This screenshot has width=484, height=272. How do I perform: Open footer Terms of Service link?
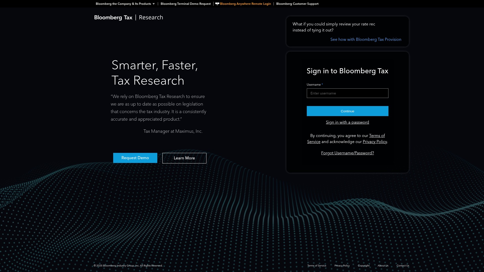point(317,266)
